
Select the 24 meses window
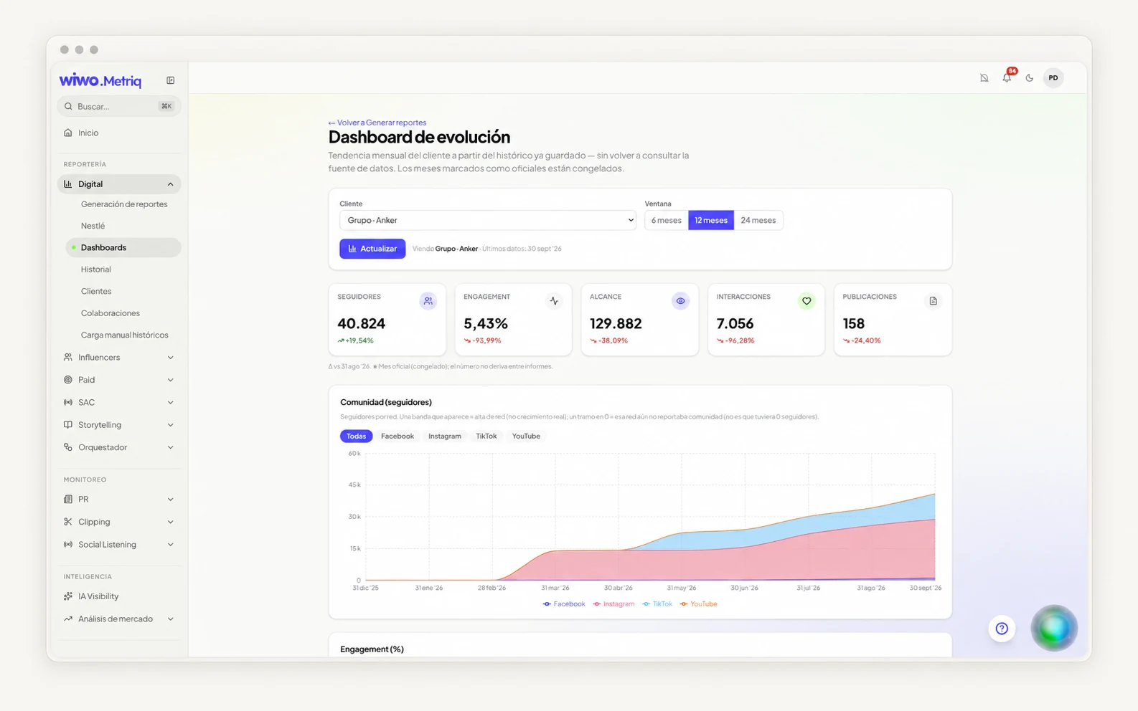tap(758, 220)
